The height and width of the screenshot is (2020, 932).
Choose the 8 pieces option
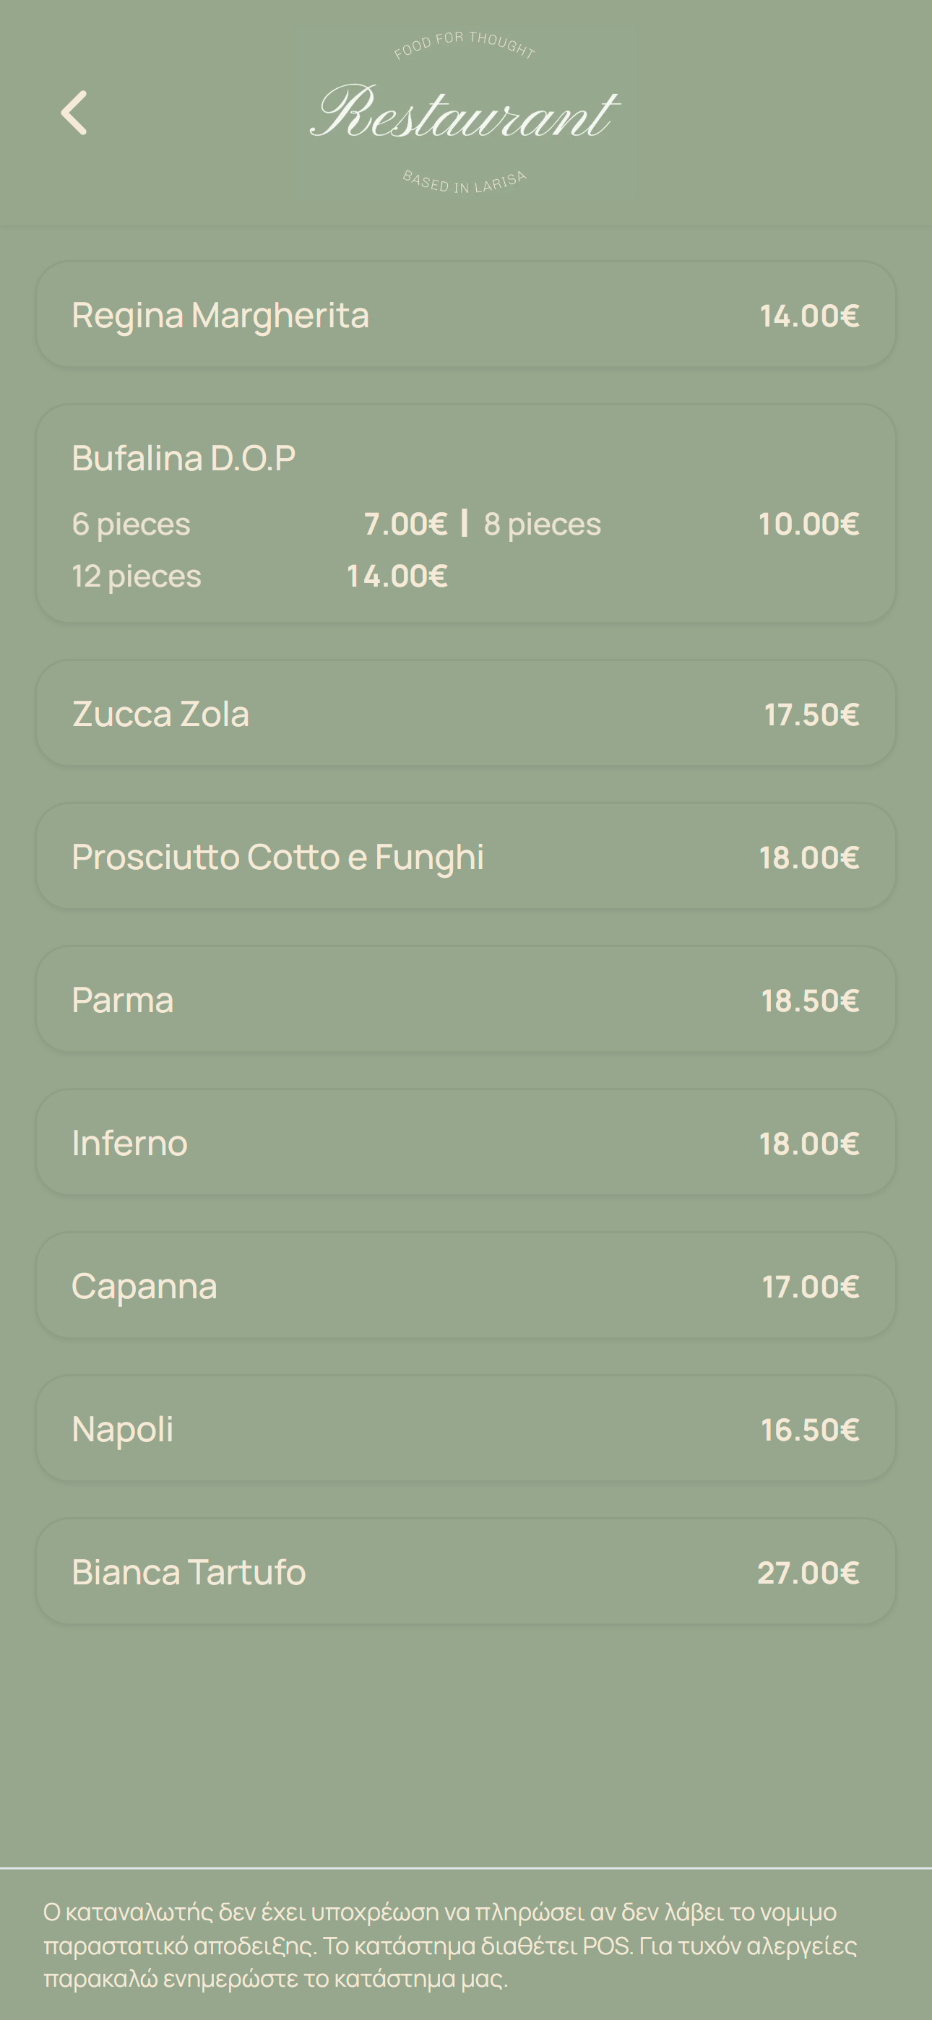(542, 525)
